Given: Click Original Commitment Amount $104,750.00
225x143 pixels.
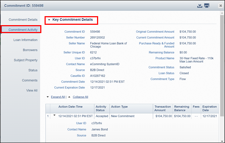Looking at the screenshot, I should pyautogui.click(x=188, y=32).
